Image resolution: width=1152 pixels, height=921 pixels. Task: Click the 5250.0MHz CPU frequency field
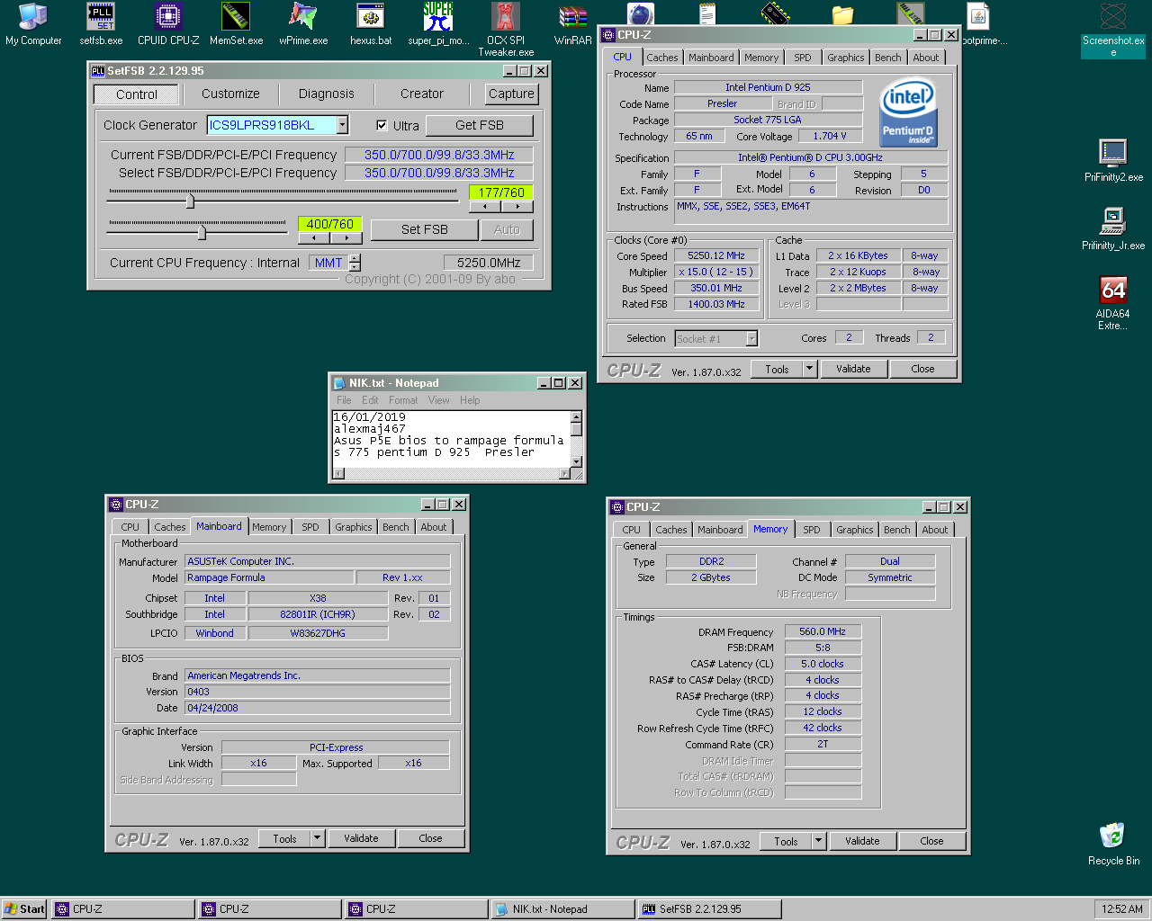489,263
